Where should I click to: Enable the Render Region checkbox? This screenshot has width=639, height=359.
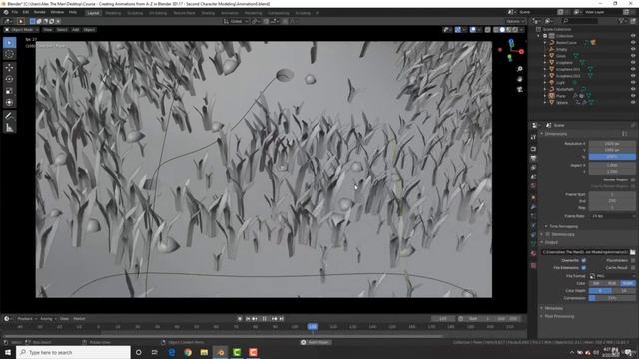[633, 179]
